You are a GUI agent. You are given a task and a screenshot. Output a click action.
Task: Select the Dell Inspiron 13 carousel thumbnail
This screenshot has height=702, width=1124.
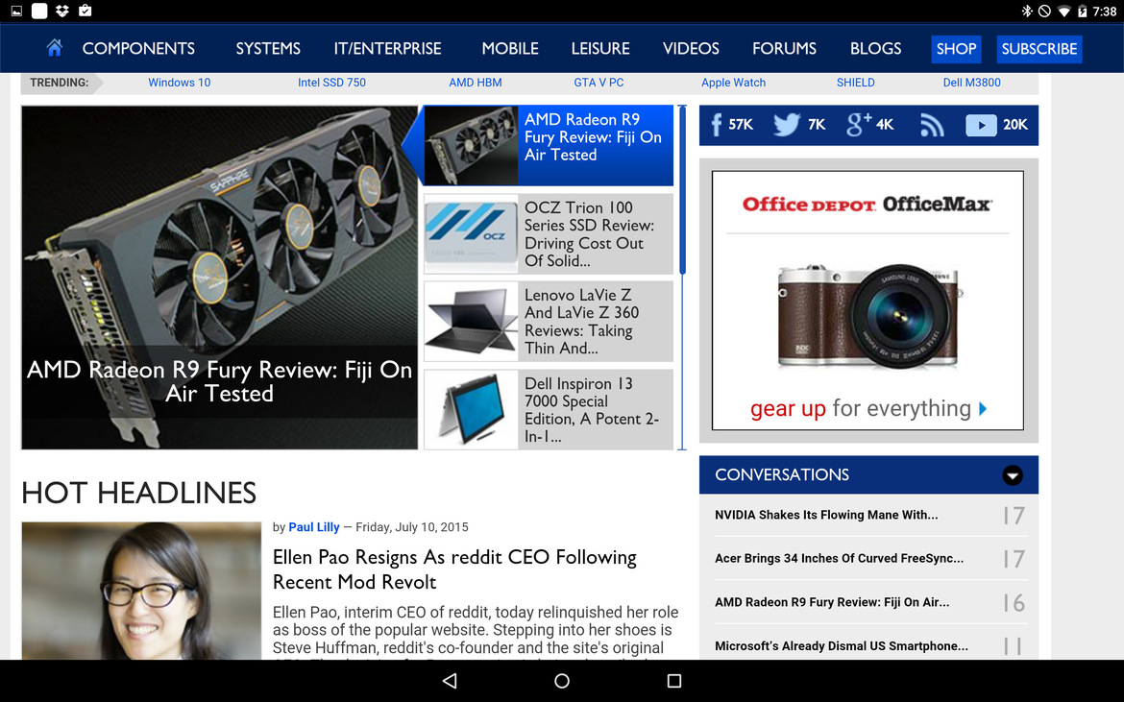[x=471, y=410]
